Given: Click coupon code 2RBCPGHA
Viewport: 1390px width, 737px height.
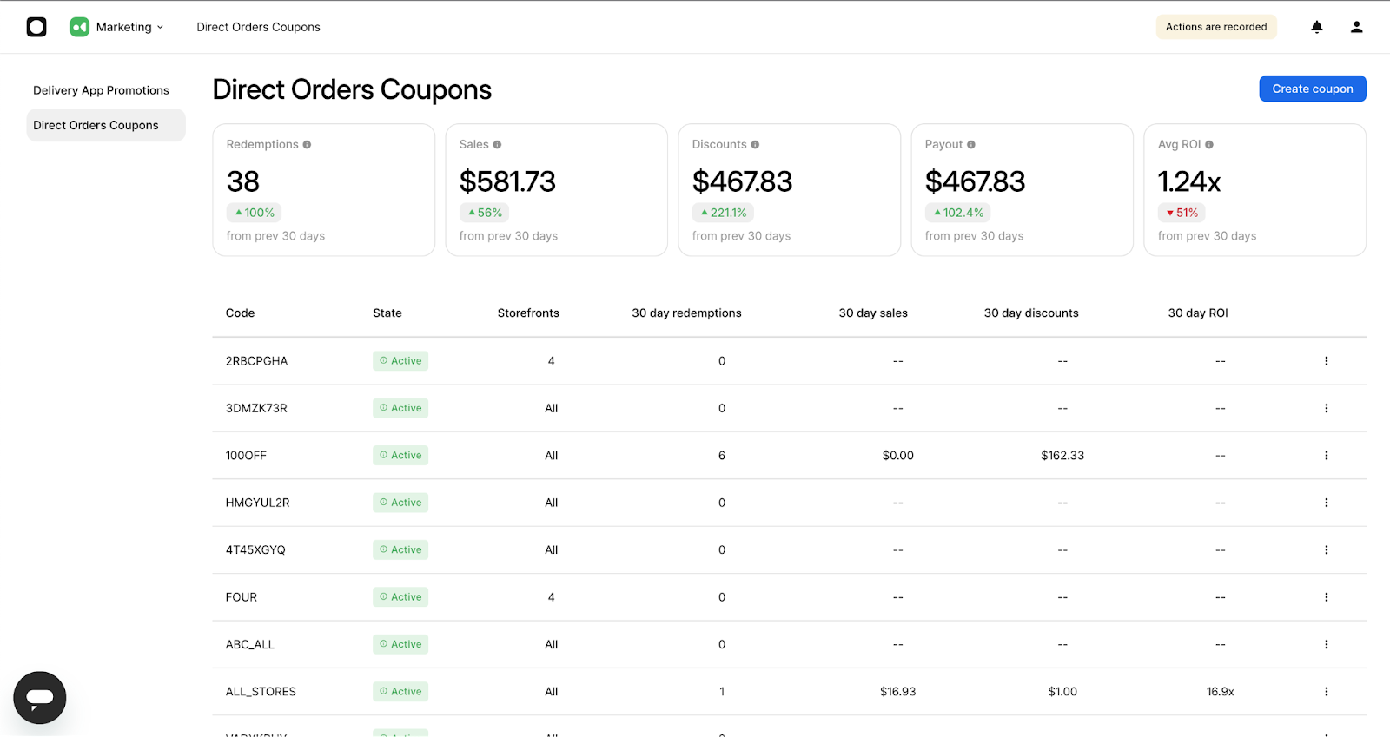Looking at the screenshot, I should 256,361.
